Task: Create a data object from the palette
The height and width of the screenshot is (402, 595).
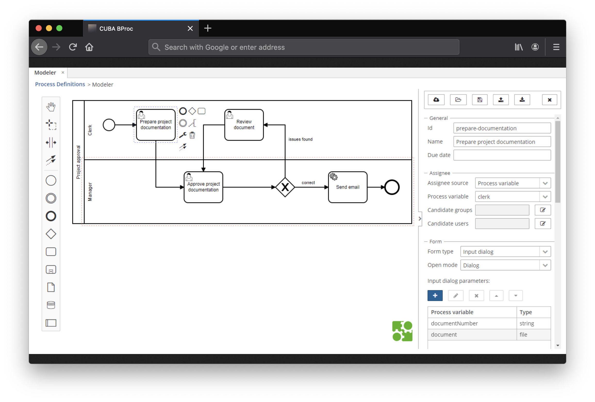Action: 51,287
